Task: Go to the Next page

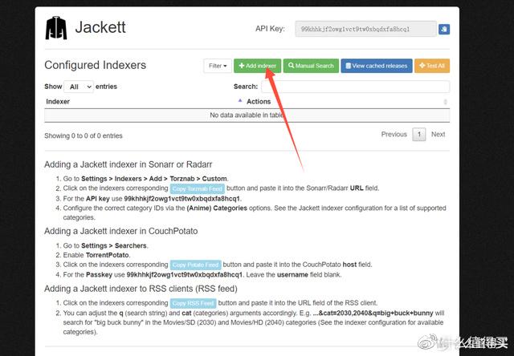Action: click(x=438, y=135)
